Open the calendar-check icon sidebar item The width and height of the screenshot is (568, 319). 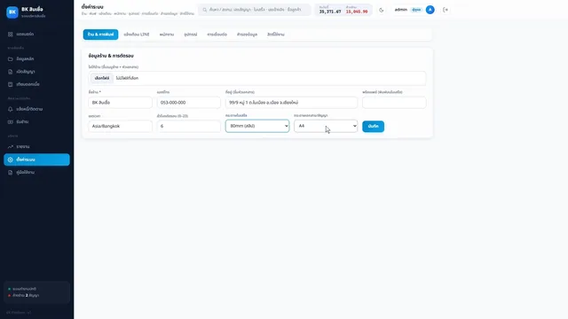(36, 84)
